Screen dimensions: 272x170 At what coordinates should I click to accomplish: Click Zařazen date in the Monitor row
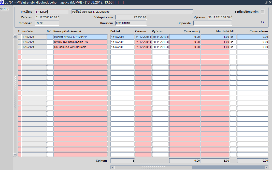(143, 37)
